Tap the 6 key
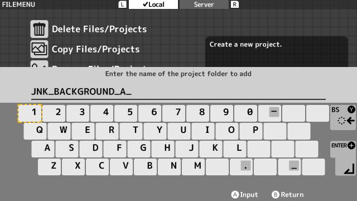This screenshot has width=357, height=201. [x=150, y=113]
